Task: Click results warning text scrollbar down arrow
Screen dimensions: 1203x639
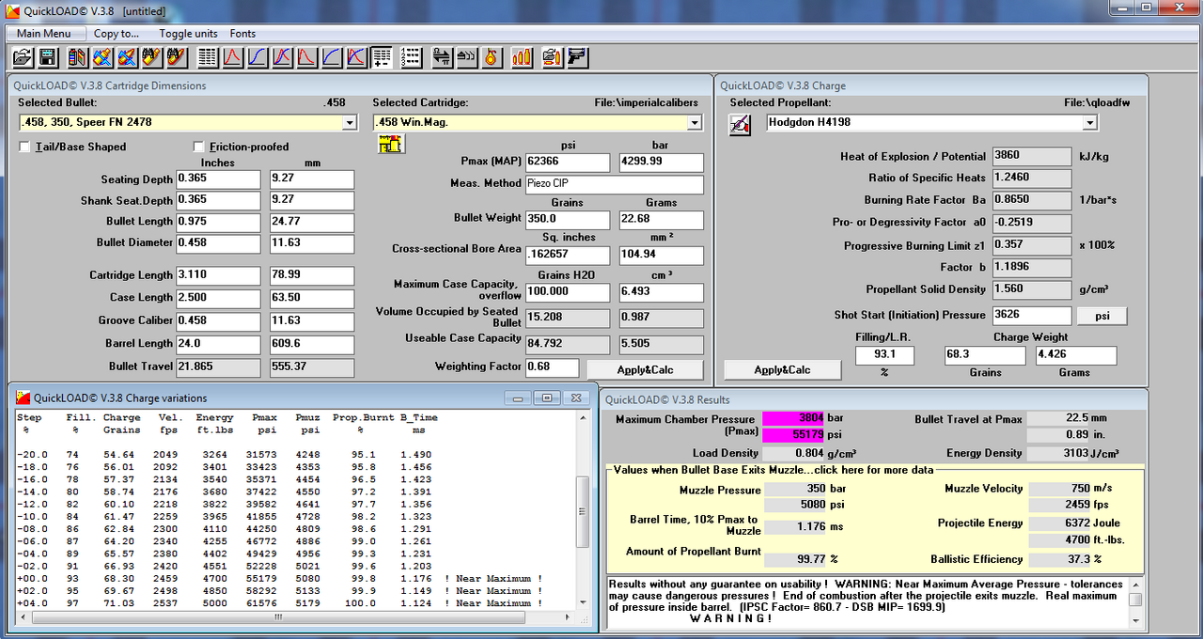Action: point(1135,621)
